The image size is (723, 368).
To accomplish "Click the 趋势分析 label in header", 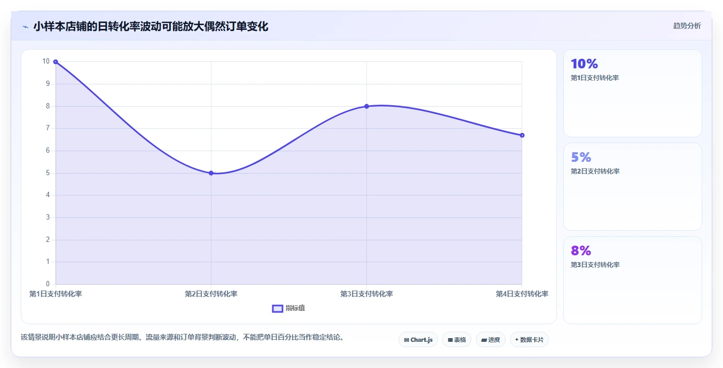I will click(x=687, y=26).
